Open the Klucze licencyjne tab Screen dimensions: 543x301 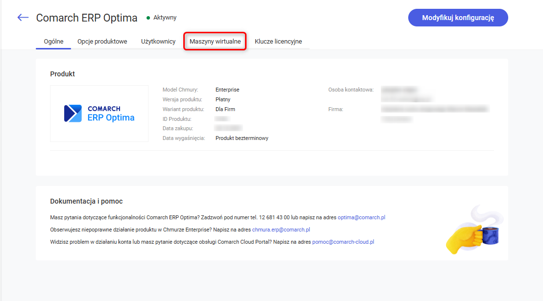[x=278, y=42]
